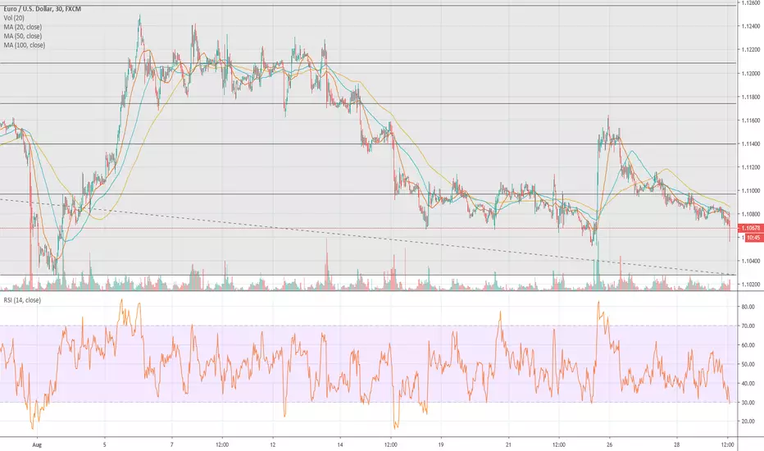This screenshot has width=764, height=451.
Task: Select the MA (100, close) indicator legend
Action: [x=25, y=45]
